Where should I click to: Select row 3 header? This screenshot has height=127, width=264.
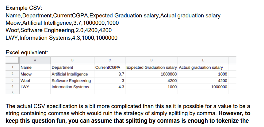[13, 80]
